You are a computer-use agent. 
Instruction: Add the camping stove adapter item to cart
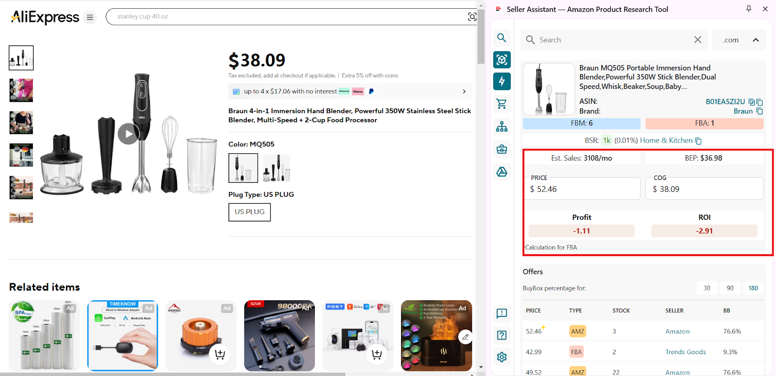pyautogui.click(x=220, y=355)
